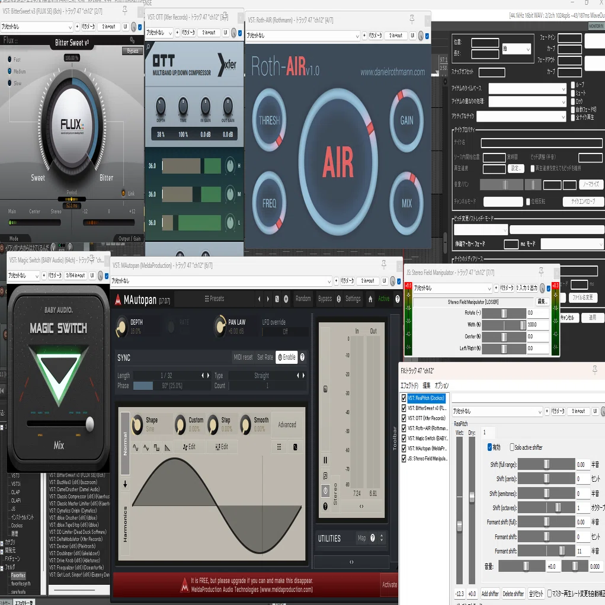The width and height of the screenshot is (605, 605).
Task: Click the Shift (semitones) value field
Action: pos(582,494)
